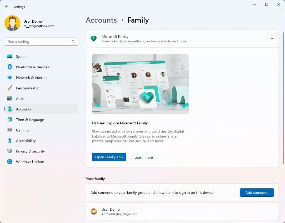The height and width of the screenshot is (223, 285).
Task: Click the Microsoft Family heart icon
Action: tap(93, 39)
